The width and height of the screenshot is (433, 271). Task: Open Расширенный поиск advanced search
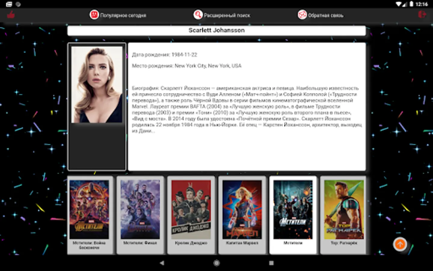tap(227, 15)
